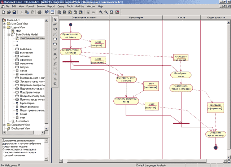Select the Deployment View tree item
Viewport: 231px width, 167px height.
[x=21, y=128]
